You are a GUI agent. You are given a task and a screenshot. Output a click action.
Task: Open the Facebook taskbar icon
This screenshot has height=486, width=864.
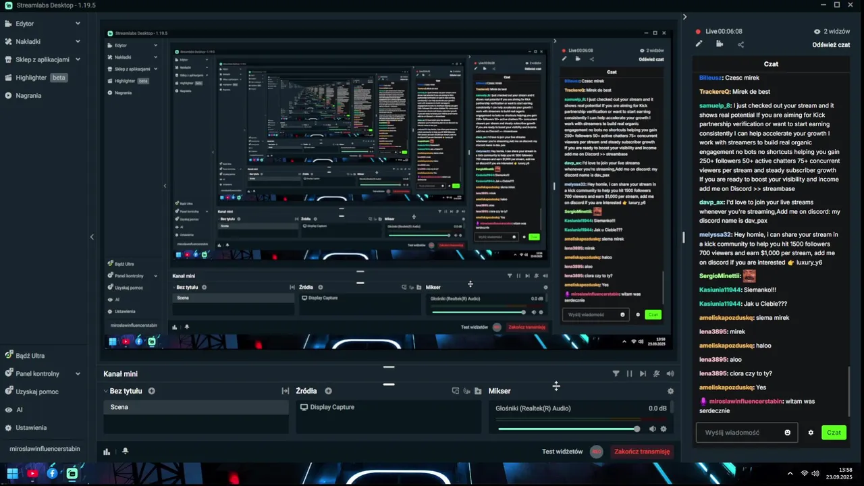52,473
